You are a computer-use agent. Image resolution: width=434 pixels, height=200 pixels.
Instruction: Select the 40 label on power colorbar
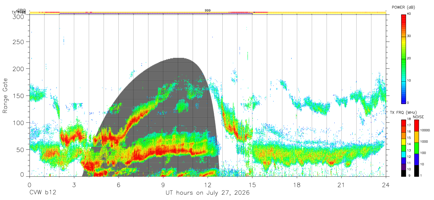pyautogui.click(x=409, y=14)
